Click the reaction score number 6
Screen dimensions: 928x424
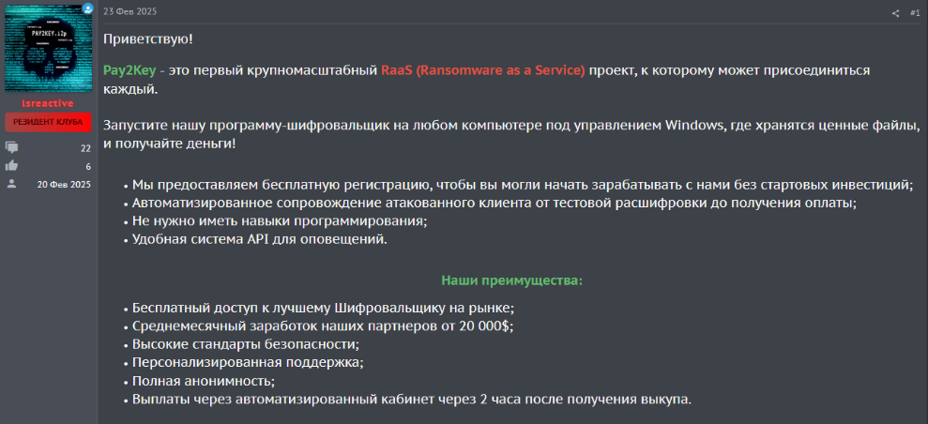[87, 166]
